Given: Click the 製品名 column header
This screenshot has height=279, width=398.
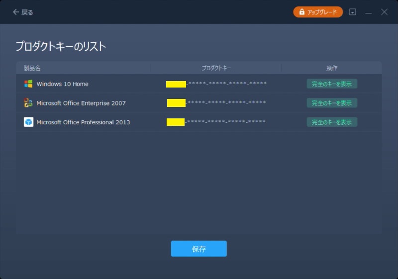Looking at the screenshot, I should (32, 68).
